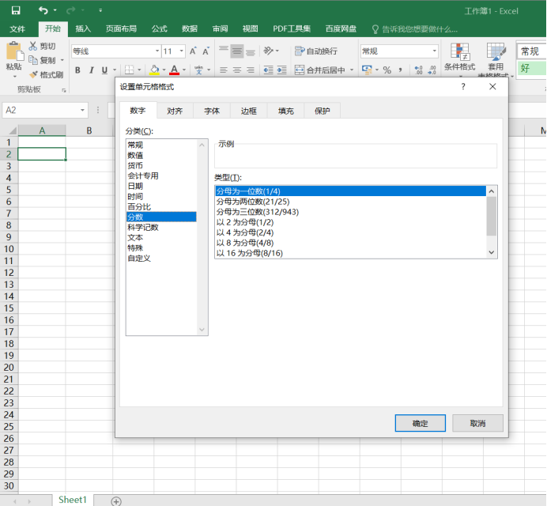This screenshot has width=547, height=506.
Task: Toggle Bold formatting
Action: (77, 70)
